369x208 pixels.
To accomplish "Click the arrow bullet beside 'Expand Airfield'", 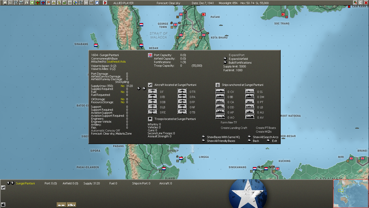I will (x=225, y=59).
